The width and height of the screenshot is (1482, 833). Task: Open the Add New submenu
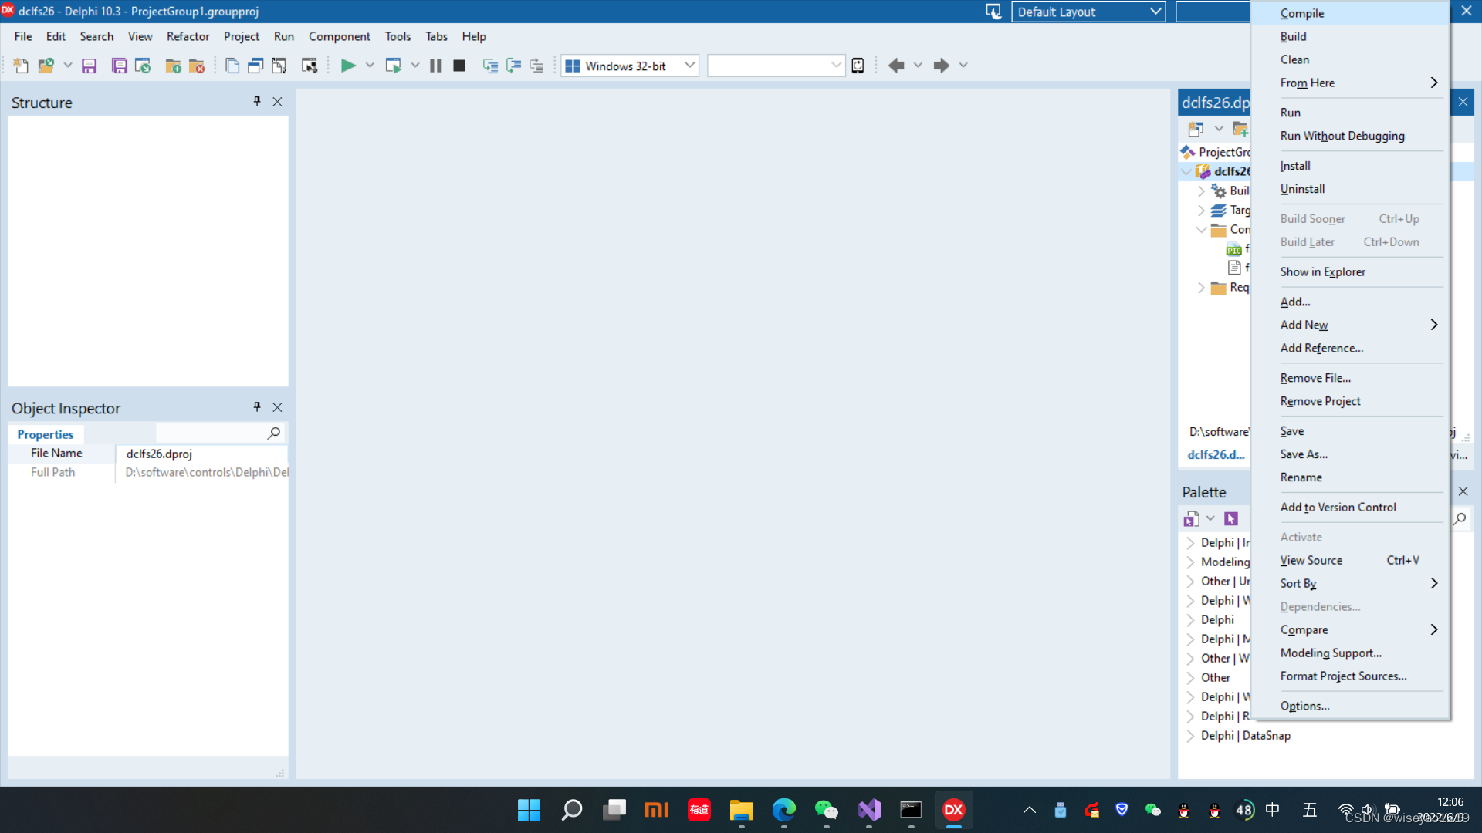1350,325
